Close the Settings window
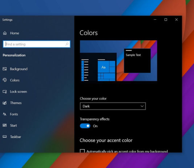194x168 pixels. [x=177, y=20]
